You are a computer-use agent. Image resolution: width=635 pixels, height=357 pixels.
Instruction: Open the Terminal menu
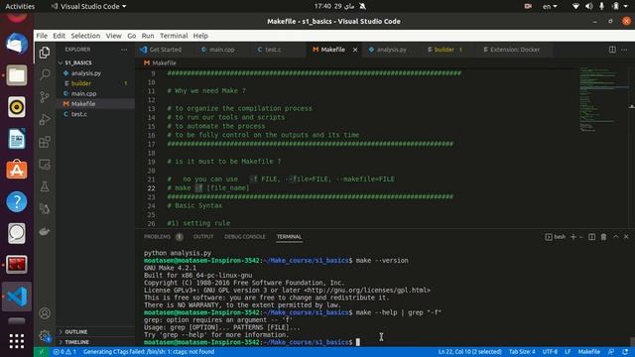174,36
